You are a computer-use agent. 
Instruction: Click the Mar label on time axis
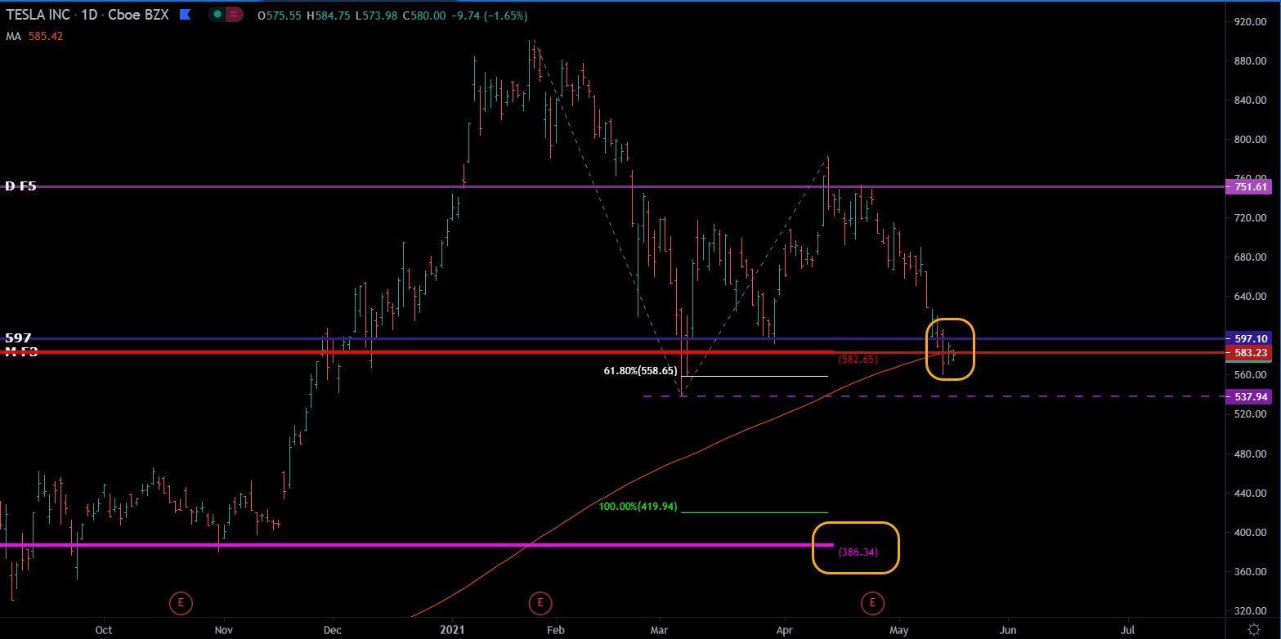coord(660,630)
